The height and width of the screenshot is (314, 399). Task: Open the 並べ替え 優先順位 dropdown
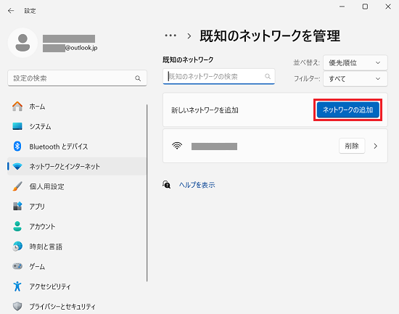click(x=355, y=62)
